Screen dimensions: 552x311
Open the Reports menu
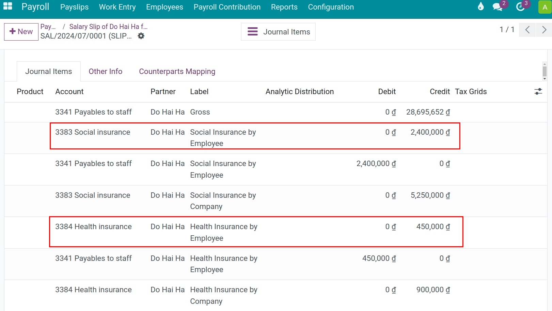pos(284,7)
